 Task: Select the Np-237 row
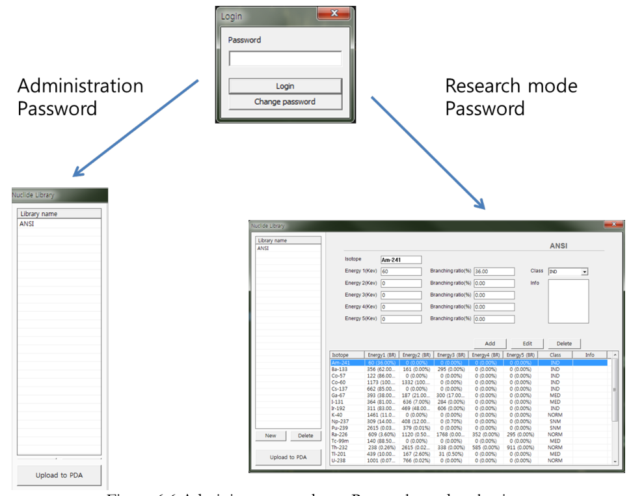click(x=469, y=422)
